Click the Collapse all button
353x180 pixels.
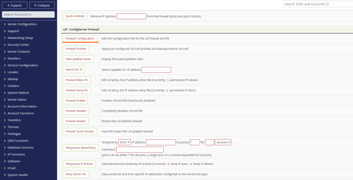(42, 5)
